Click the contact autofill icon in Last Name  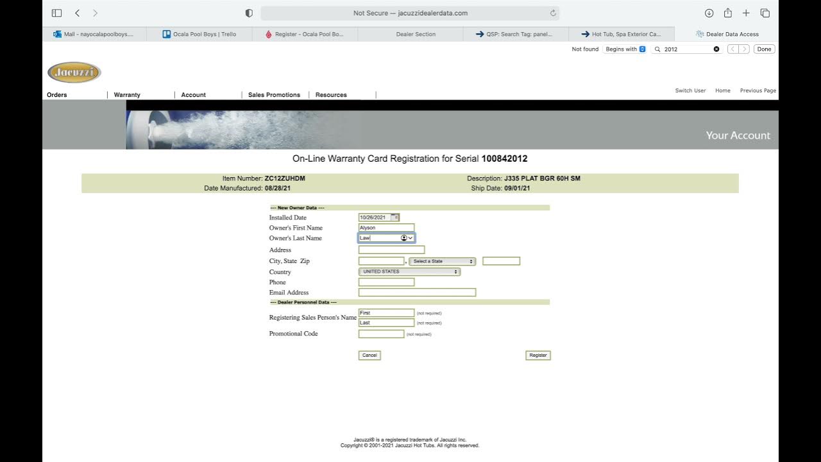click(x=404, y=238)
